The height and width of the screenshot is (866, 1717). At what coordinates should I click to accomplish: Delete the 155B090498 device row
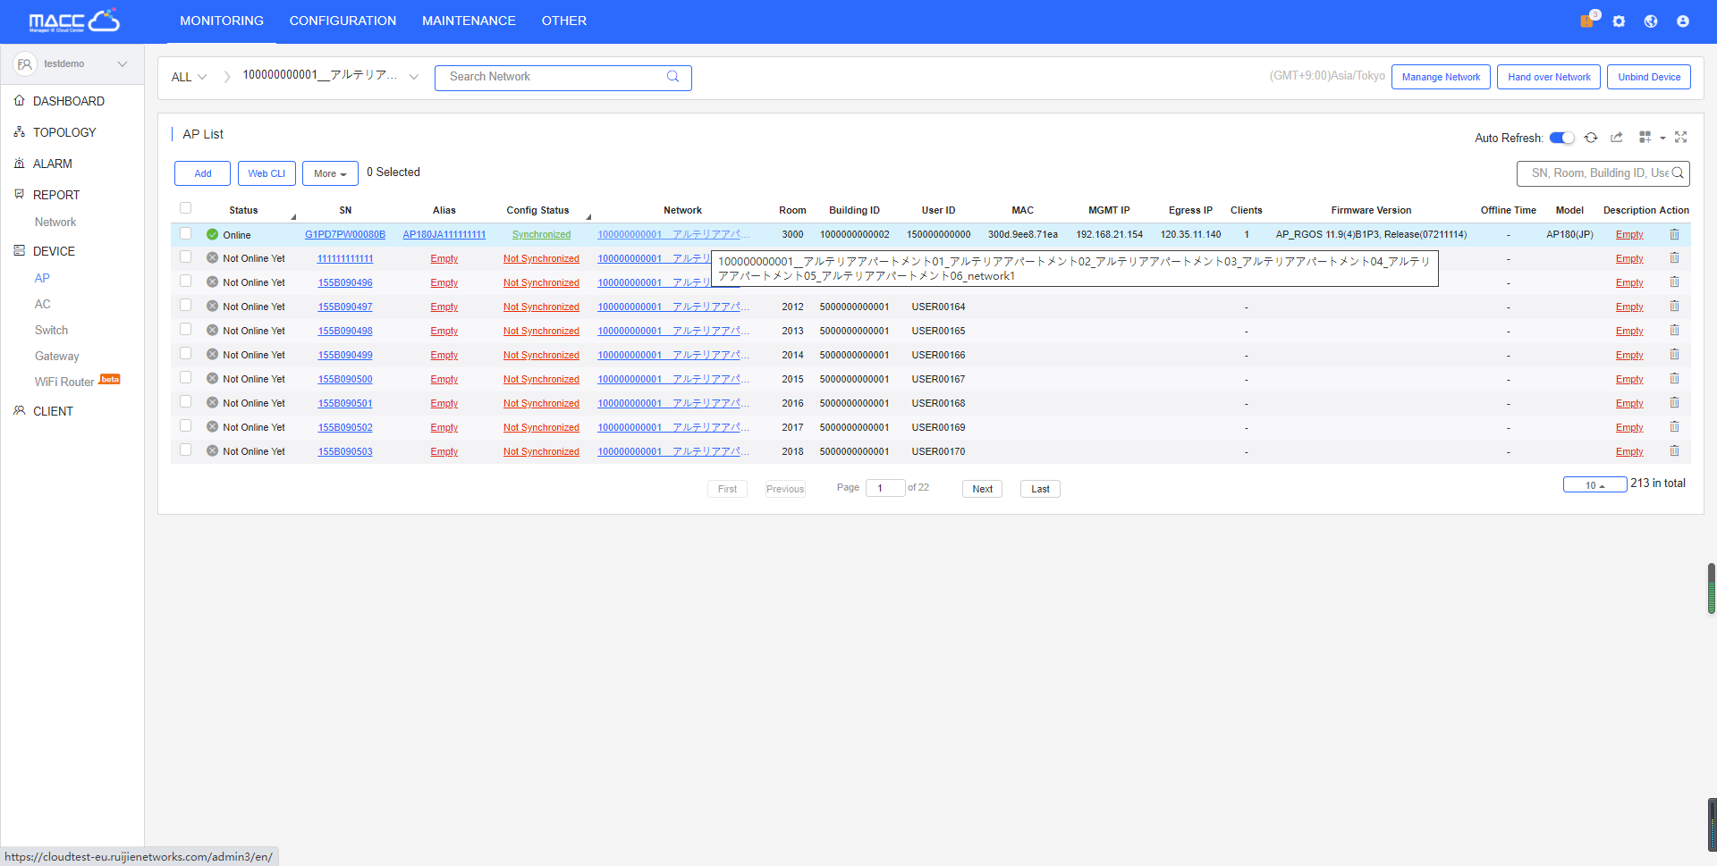click(1674, 331)
